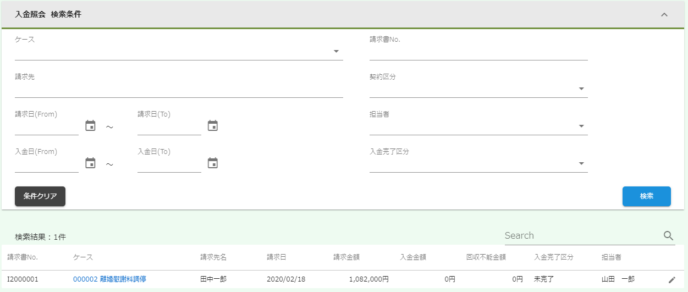Click the search magnifier icon
Image resolution: width=688 pixels, height=292 pixels.
[x=668, y=235]
